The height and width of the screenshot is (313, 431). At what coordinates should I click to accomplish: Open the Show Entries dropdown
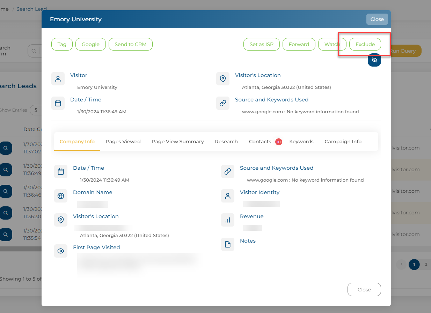(x=36, y=110)
